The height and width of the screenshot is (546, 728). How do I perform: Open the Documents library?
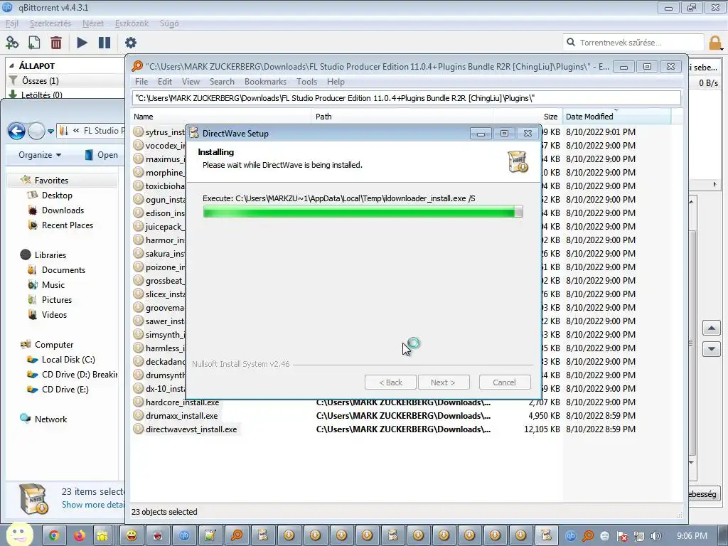(x=63, y=269)
